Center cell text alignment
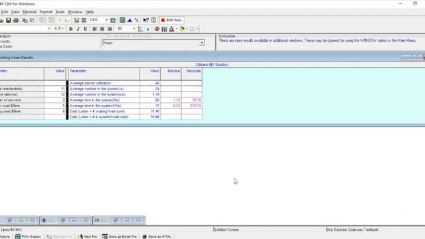425x239 pixels. click(x=102, y=29)
